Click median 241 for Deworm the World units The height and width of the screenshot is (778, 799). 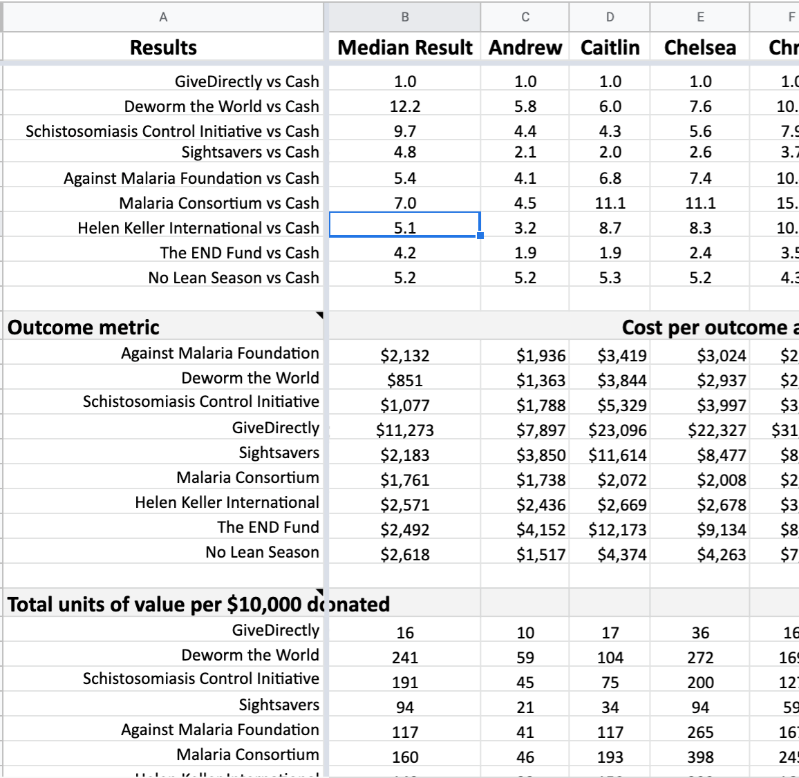(405, 658)
